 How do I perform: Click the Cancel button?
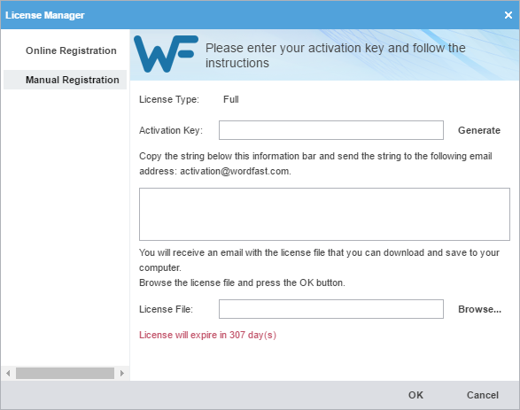[x=483, y=395]
